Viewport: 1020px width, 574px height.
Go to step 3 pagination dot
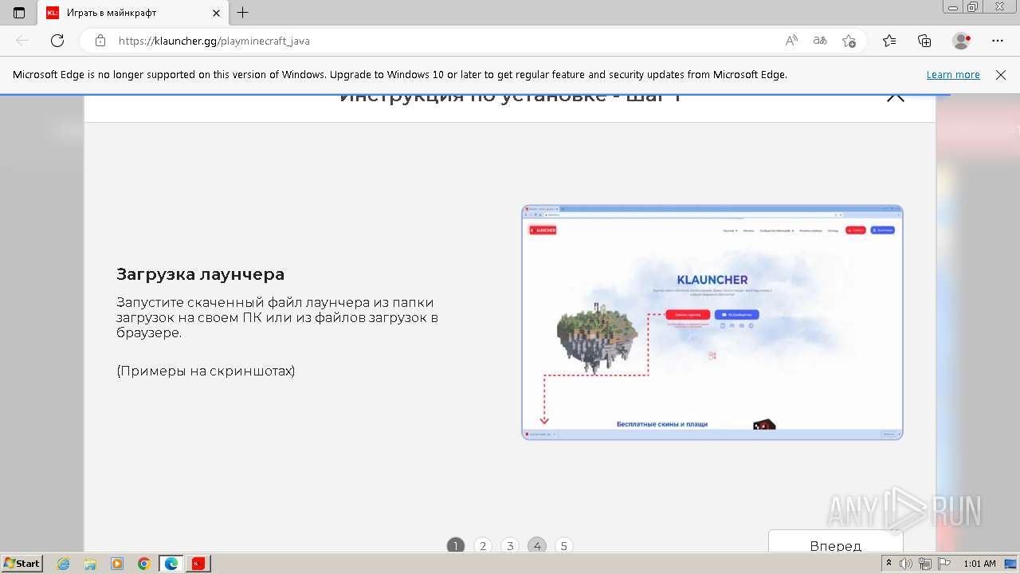510,546
